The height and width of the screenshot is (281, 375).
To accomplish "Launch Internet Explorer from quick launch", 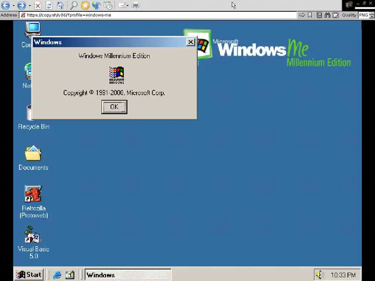I will pyautogui.click(x=57, y=275).
